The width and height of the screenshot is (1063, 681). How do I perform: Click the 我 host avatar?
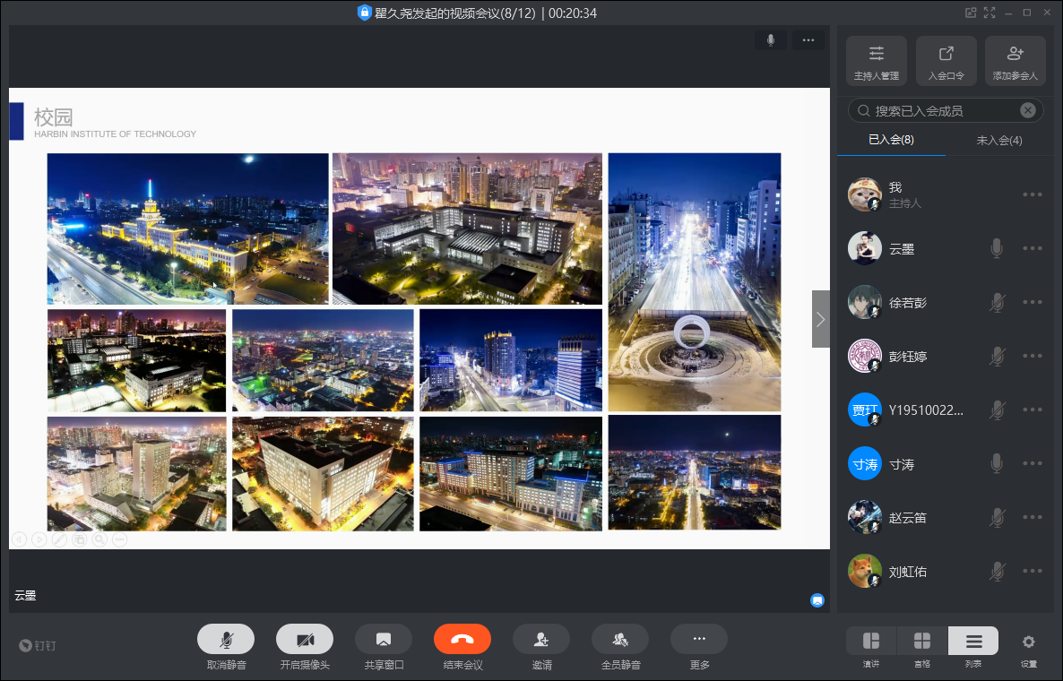(864, 194)
